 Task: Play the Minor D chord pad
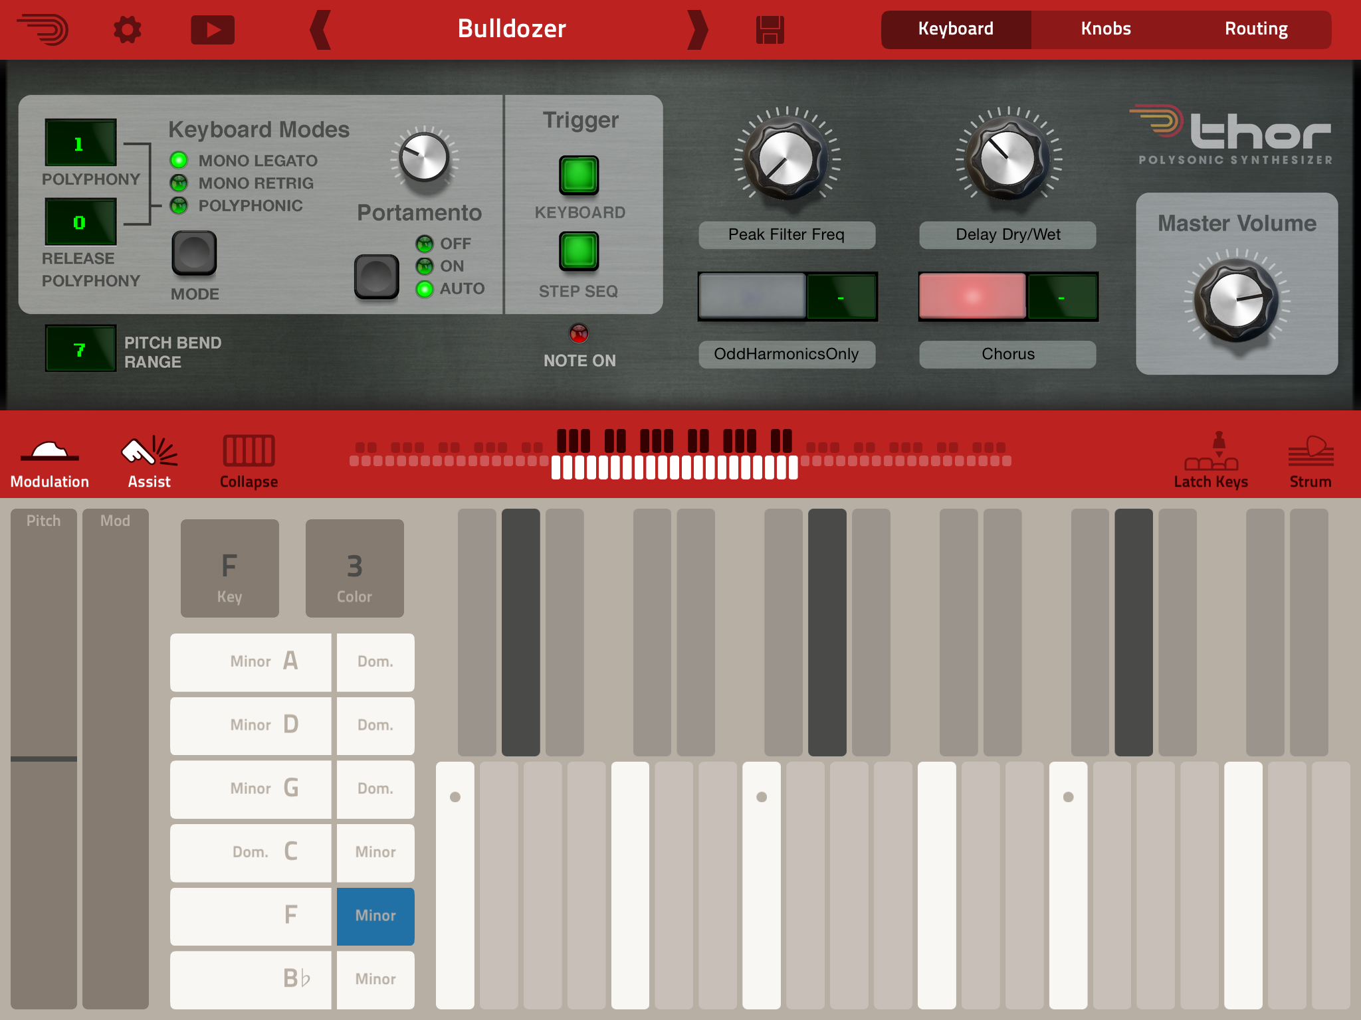tap(251, 726)
